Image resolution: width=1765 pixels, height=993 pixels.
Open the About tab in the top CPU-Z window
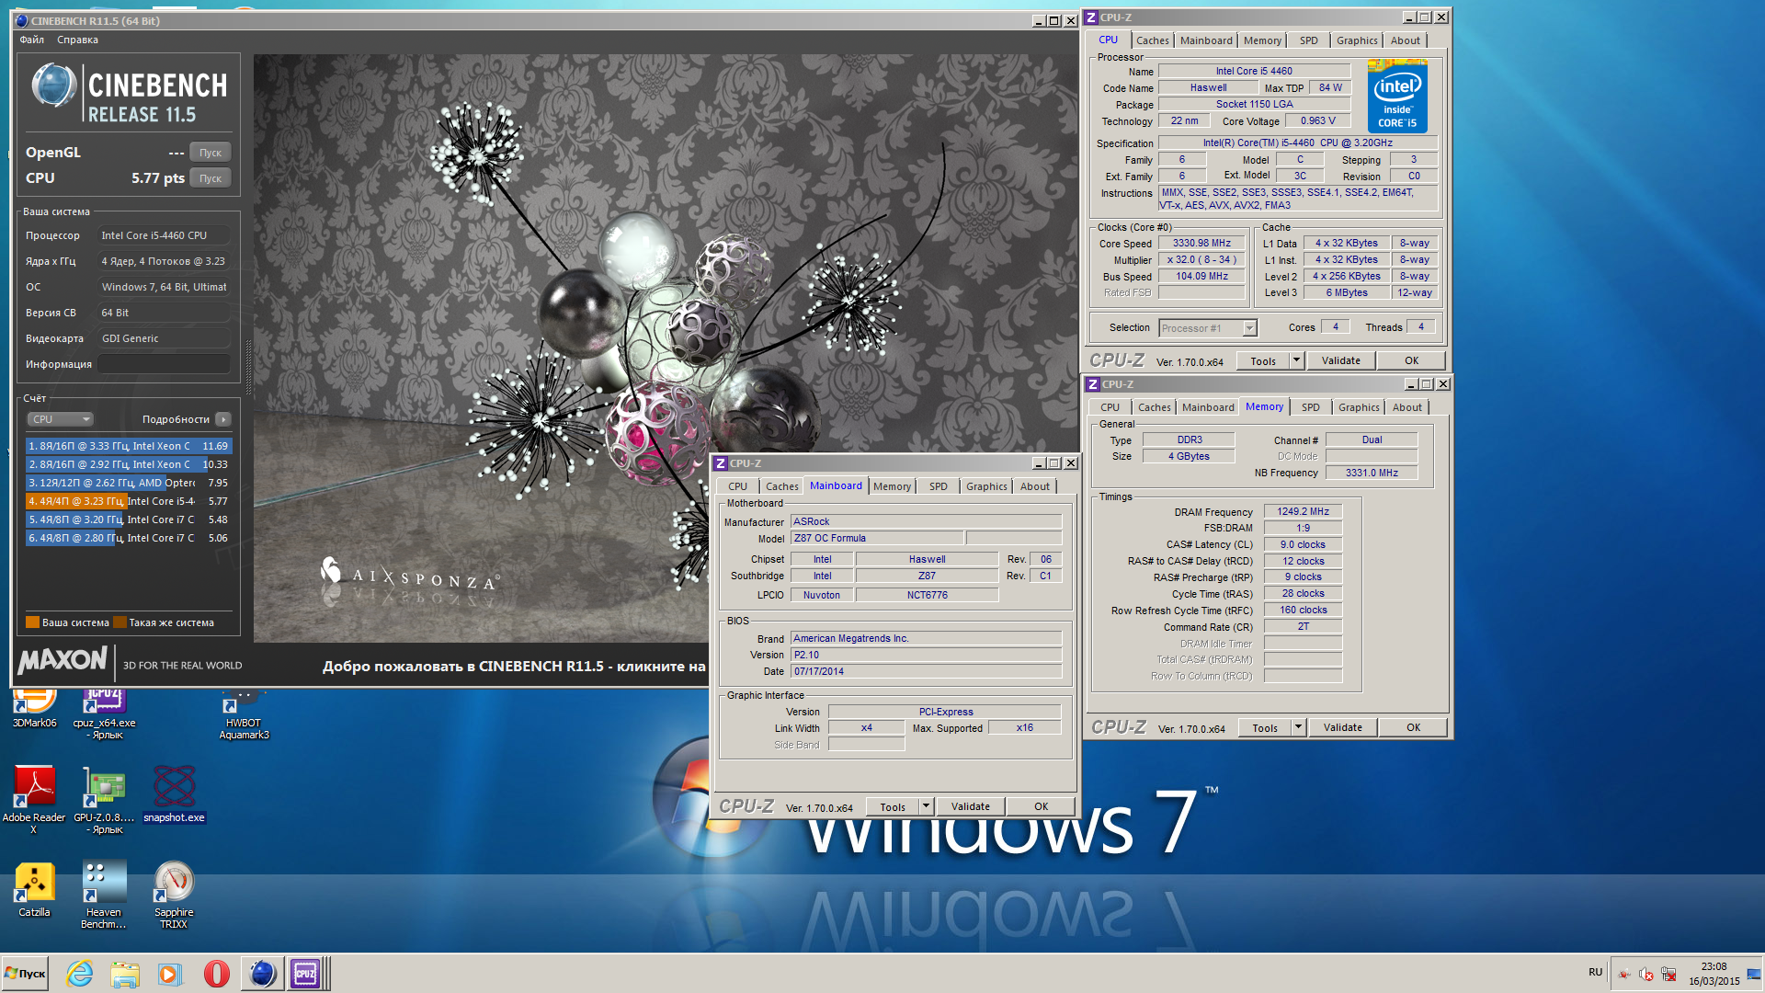(1405, 40)
